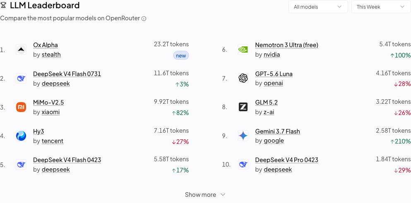Open the Ox Alpha model link
This screenshot has width=411, height=203.
click(46, 45)
